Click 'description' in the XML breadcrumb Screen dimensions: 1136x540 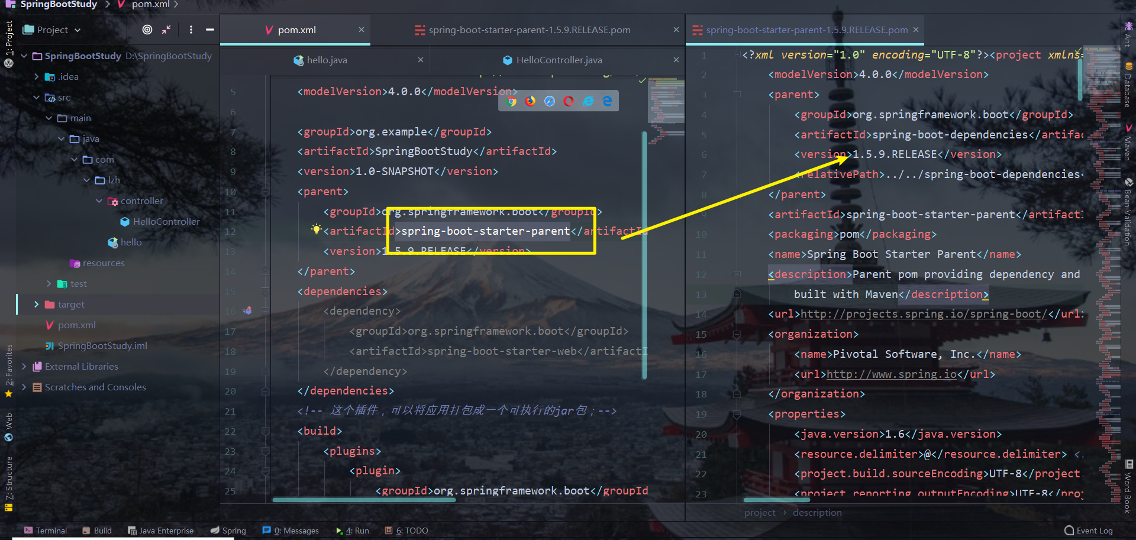[x=817, y=513]
